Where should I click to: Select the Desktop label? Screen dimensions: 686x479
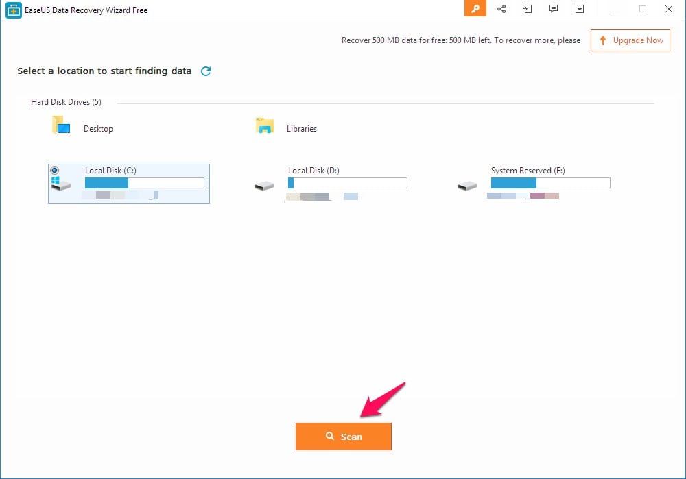point(98,129)
